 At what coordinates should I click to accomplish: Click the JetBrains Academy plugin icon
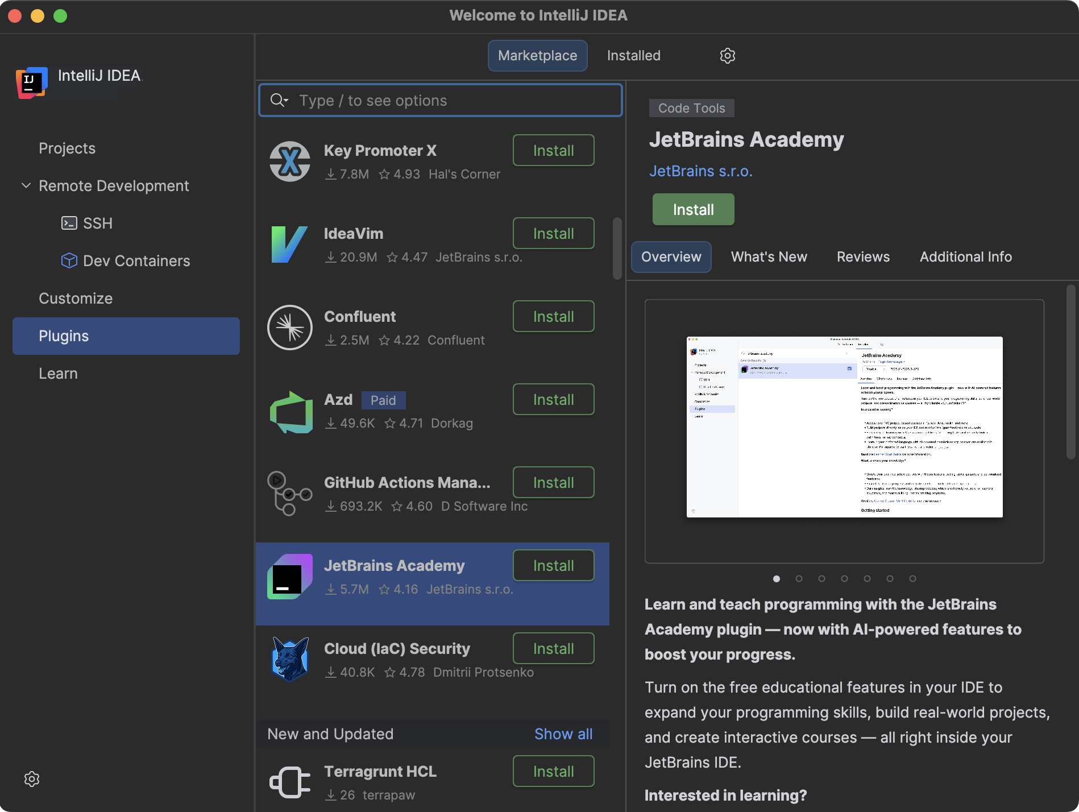click(x=290, y=577)
